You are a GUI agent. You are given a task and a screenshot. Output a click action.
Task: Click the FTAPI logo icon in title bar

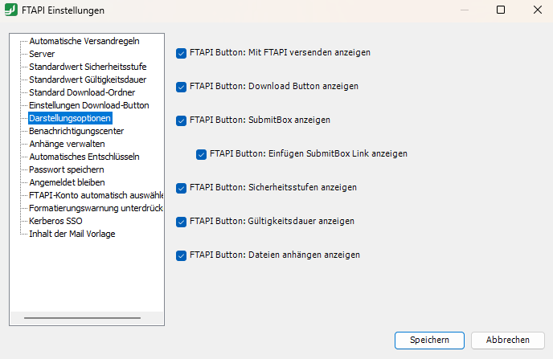pos(11,10)
